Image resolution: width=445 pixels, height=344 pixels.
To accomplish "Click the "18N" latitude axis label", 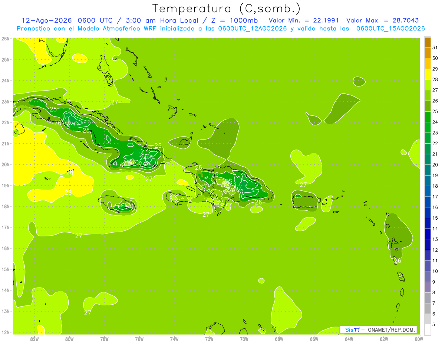I will 6,206.
